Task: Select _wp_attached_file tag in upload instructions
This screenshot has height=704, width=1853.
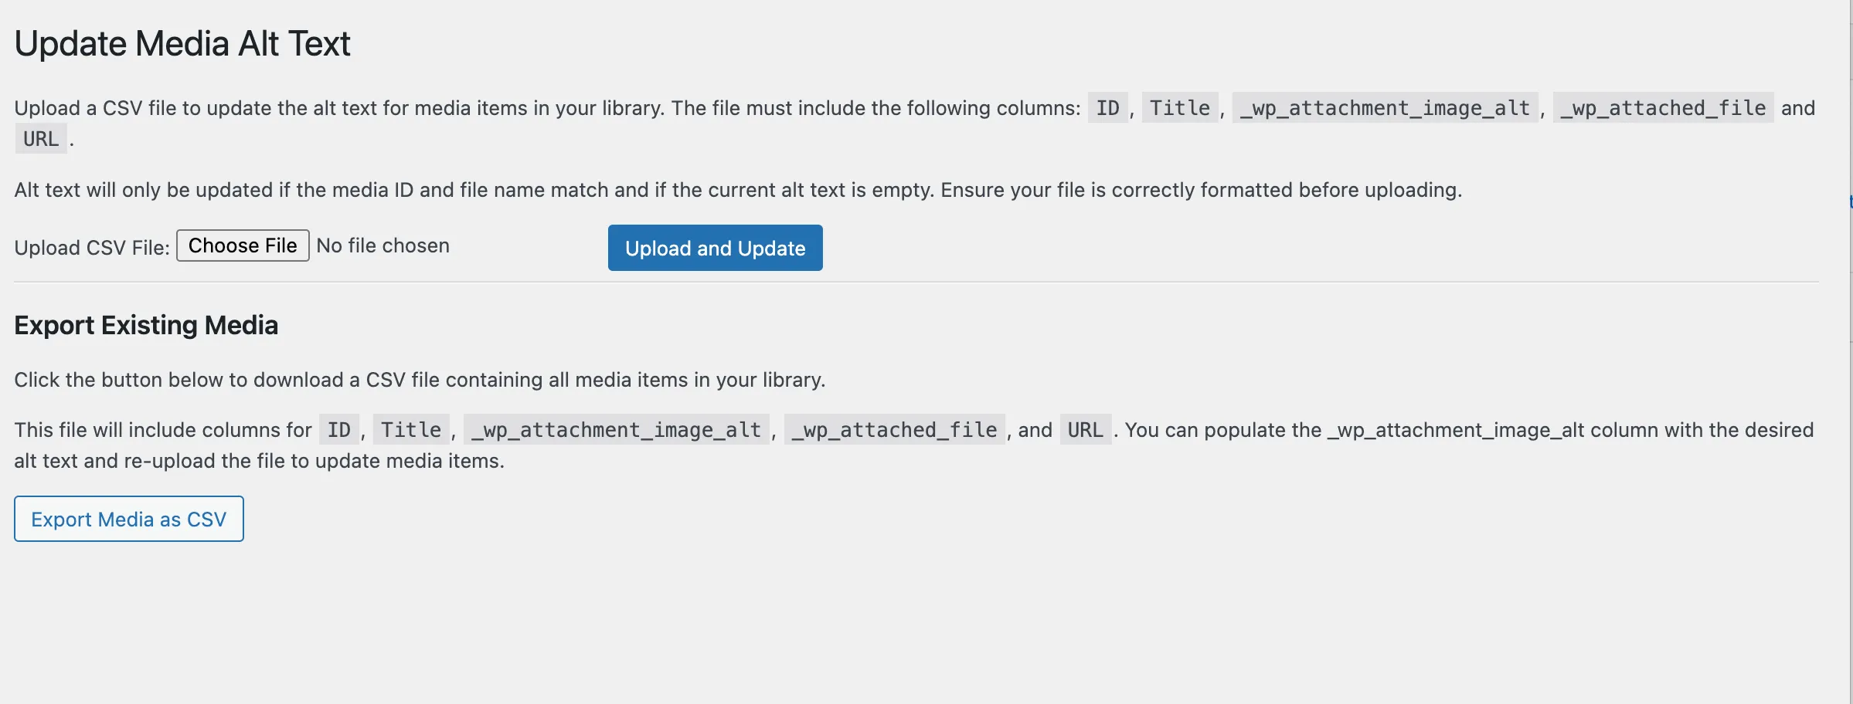Action: point(1663,108)
